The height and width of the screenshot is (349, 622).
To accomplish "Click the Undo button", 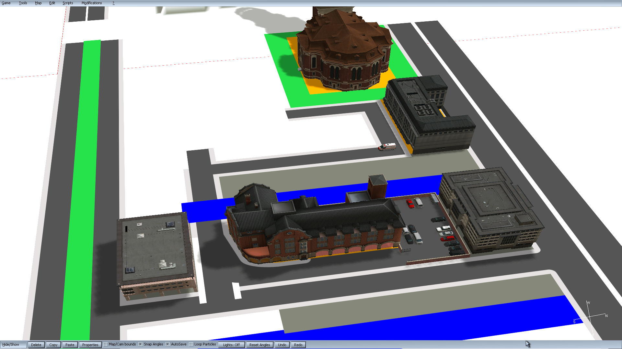I will tap(282, 345).
